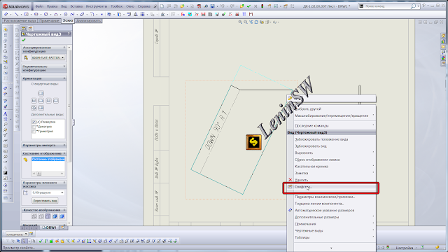Open the PropertyManager tab icon
Image resolution: width=448 pixels, height=252 pixels.
pos(30,28)
